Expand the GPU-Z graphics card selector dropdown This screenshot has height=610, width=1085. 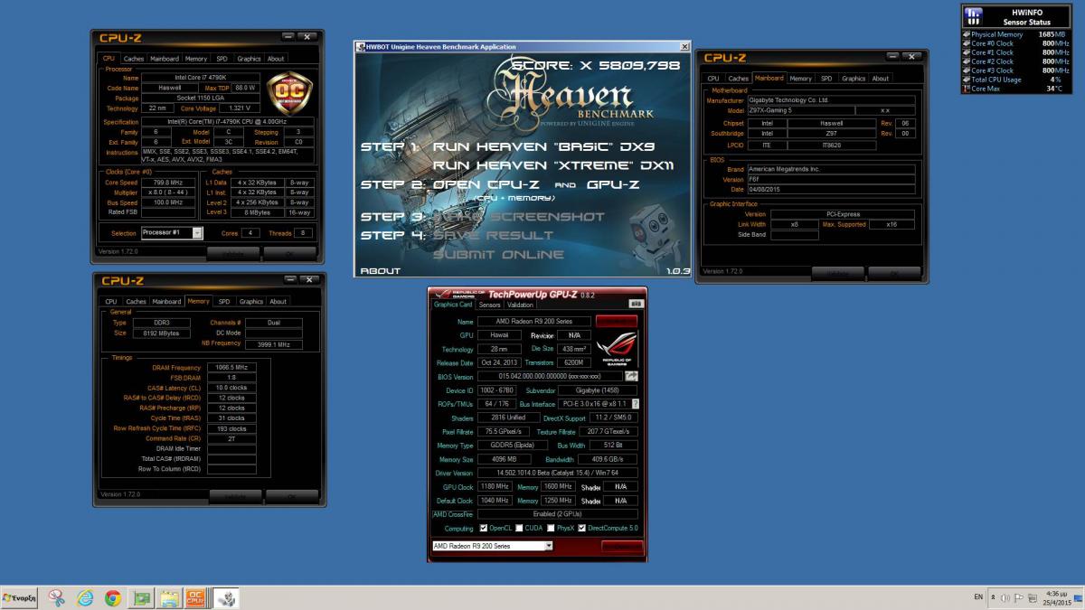[x=548, y=546]
